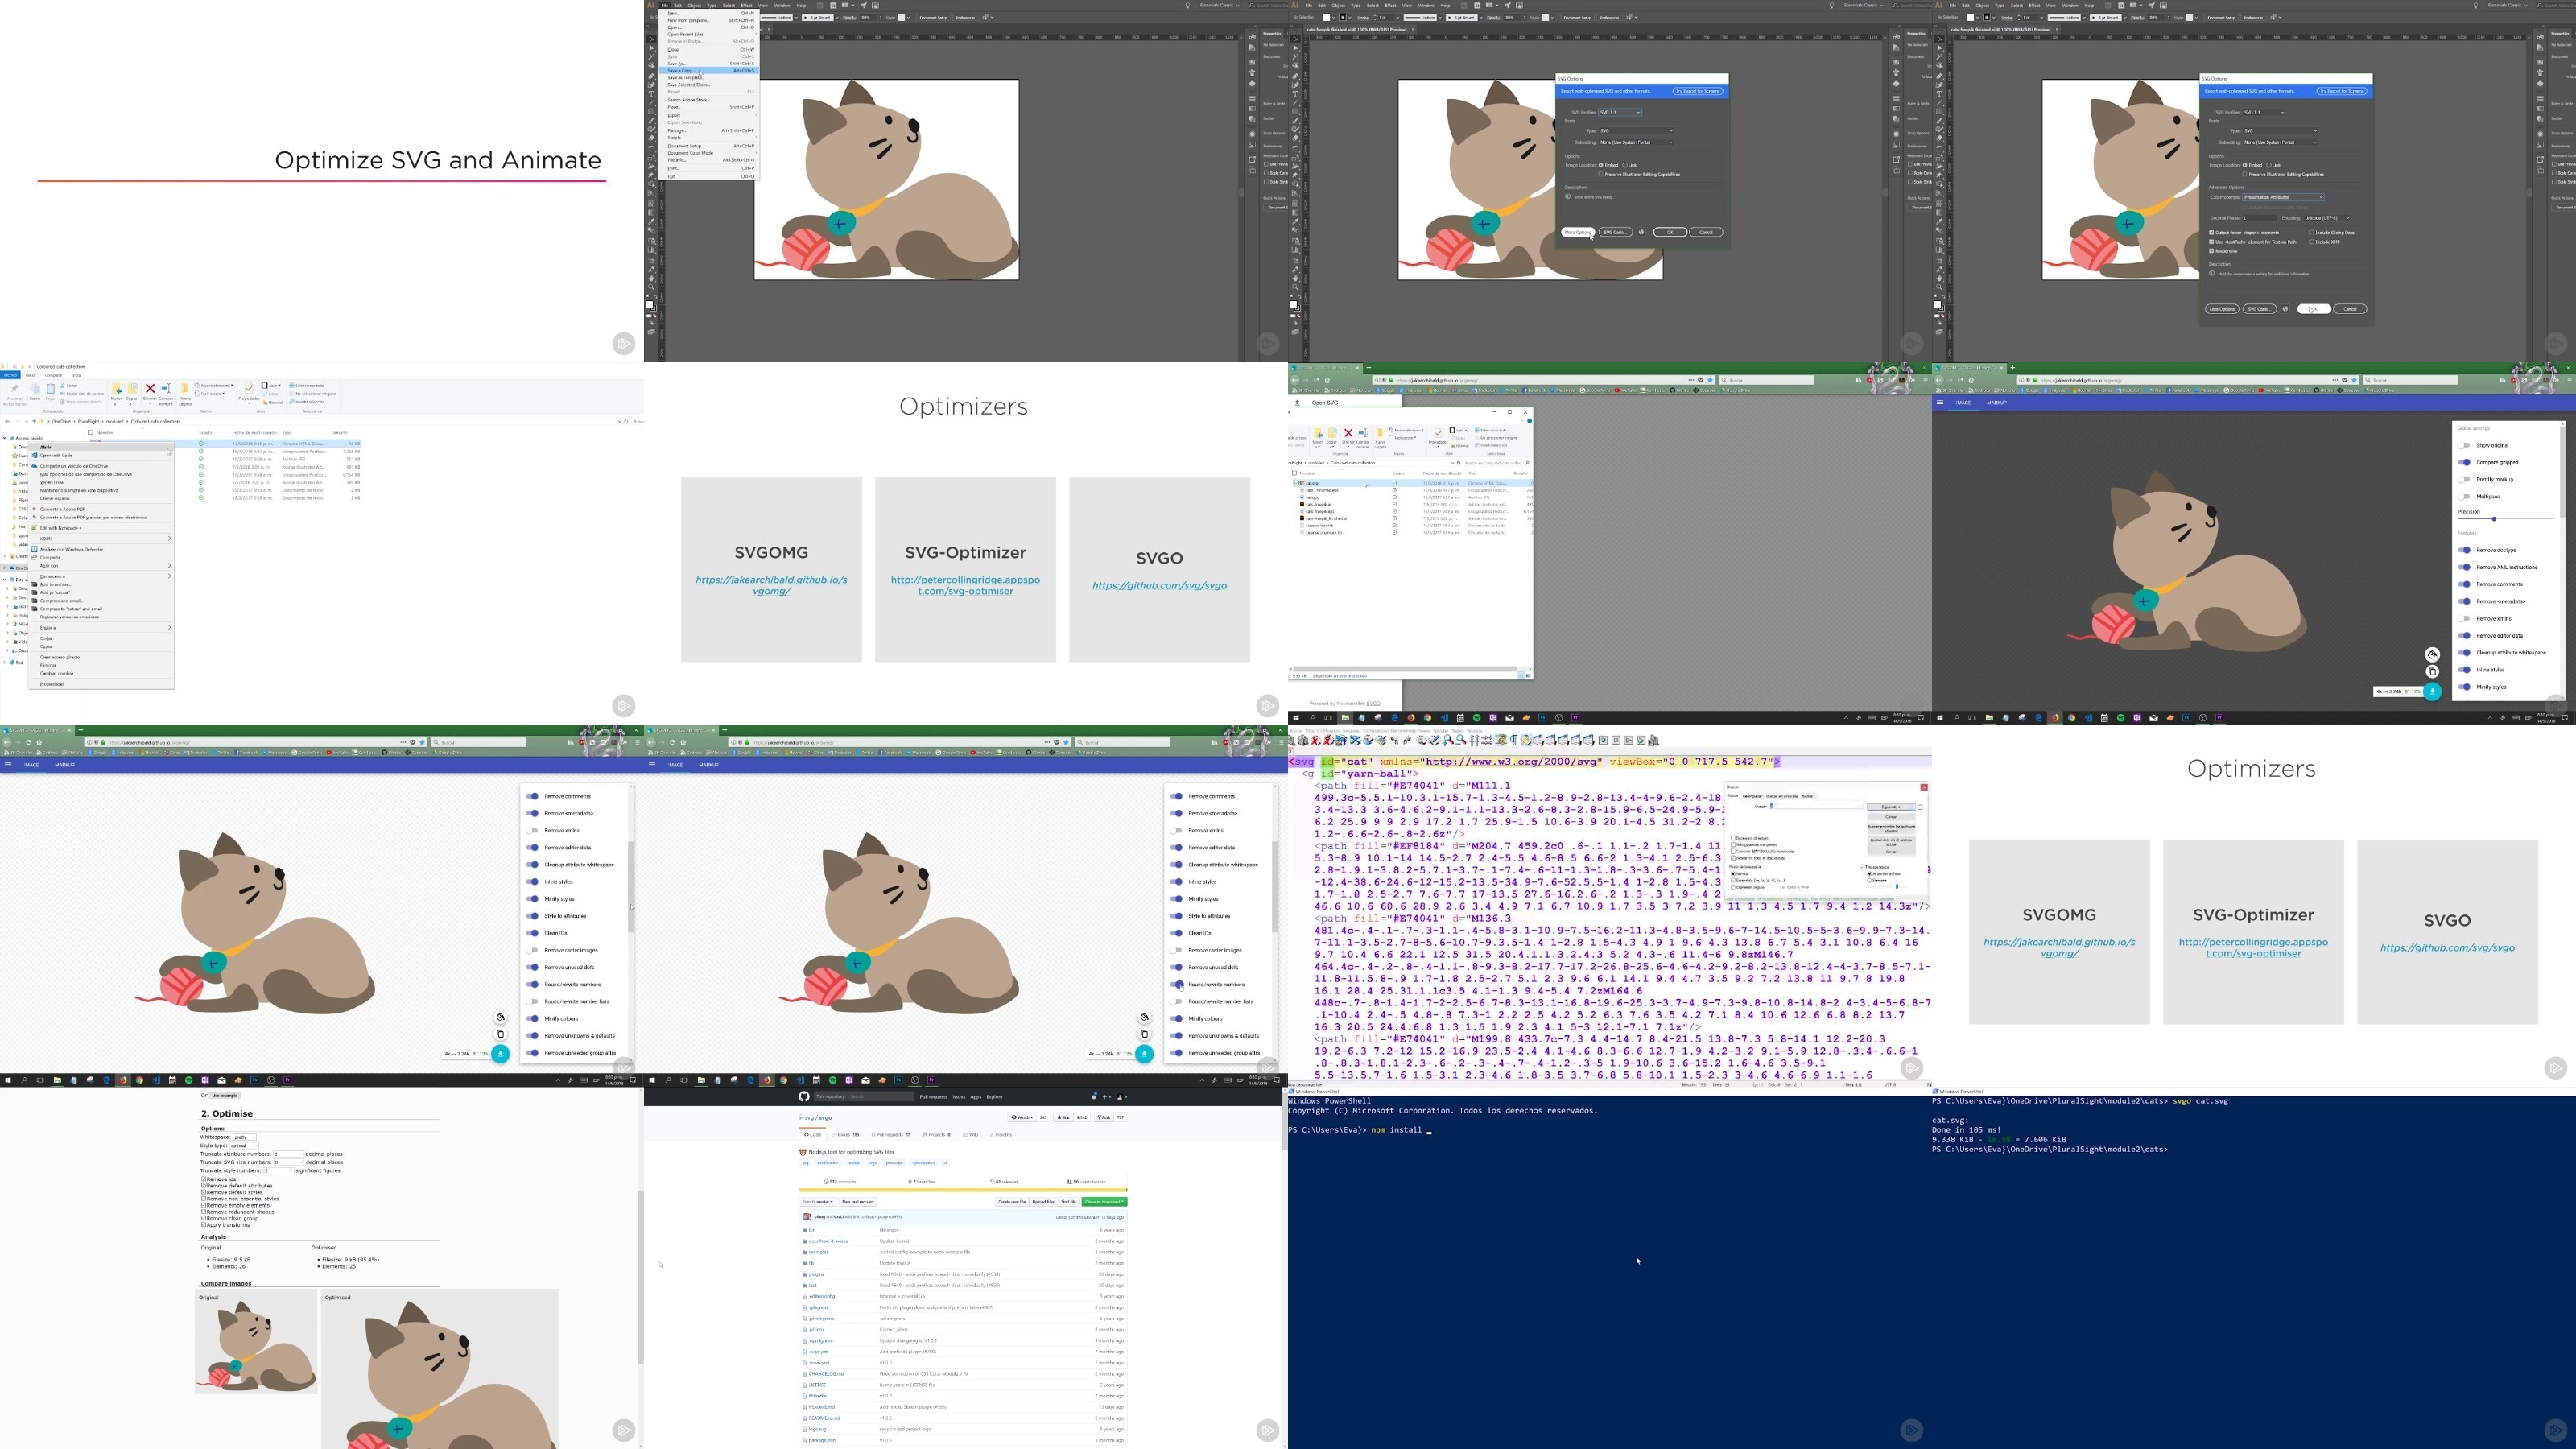The height and width of the screenshot is (1449, 2576).
Task: Pick the Magic Wand tool beside the open File menu
Action: click(651, 58)
